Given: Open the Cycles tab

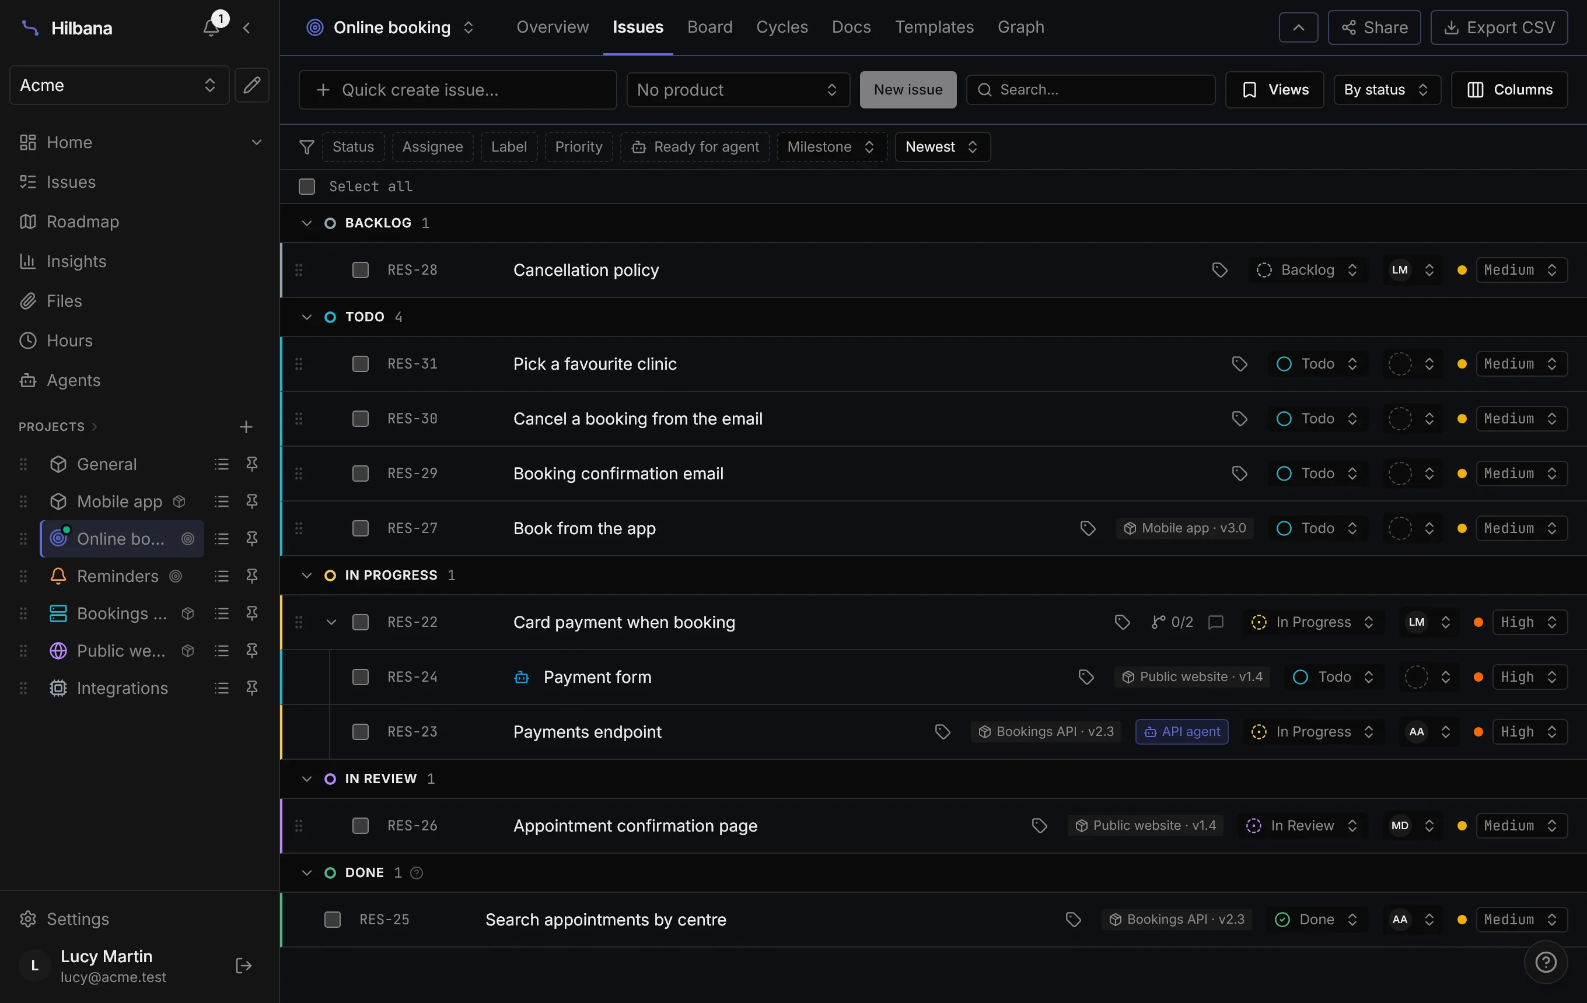Looking at the screenshot, I should click(x=782, y=27).
